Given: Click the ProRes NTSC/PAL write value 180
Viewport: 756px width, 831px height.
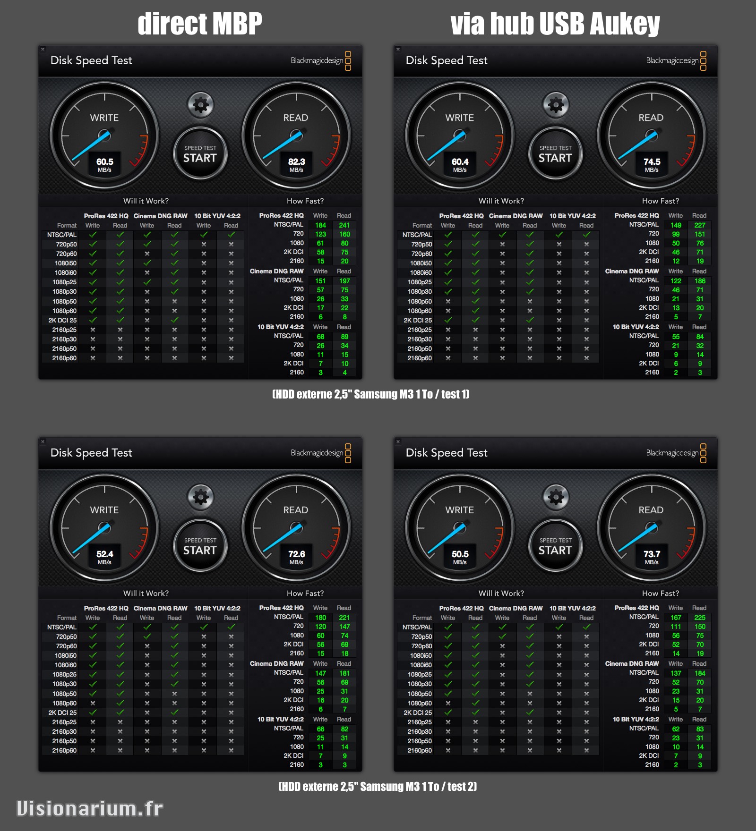Looking at the screenshot, I should (320, 618).
